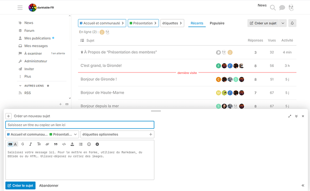This screenshot has height=191, width=310.
Task: Click Abandonner to discard draft
Action: coord(49,186)
